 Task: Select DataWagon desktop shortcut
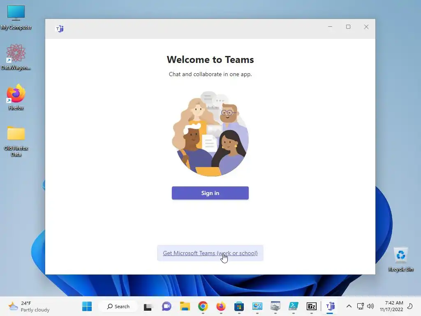tap(16, 57)
